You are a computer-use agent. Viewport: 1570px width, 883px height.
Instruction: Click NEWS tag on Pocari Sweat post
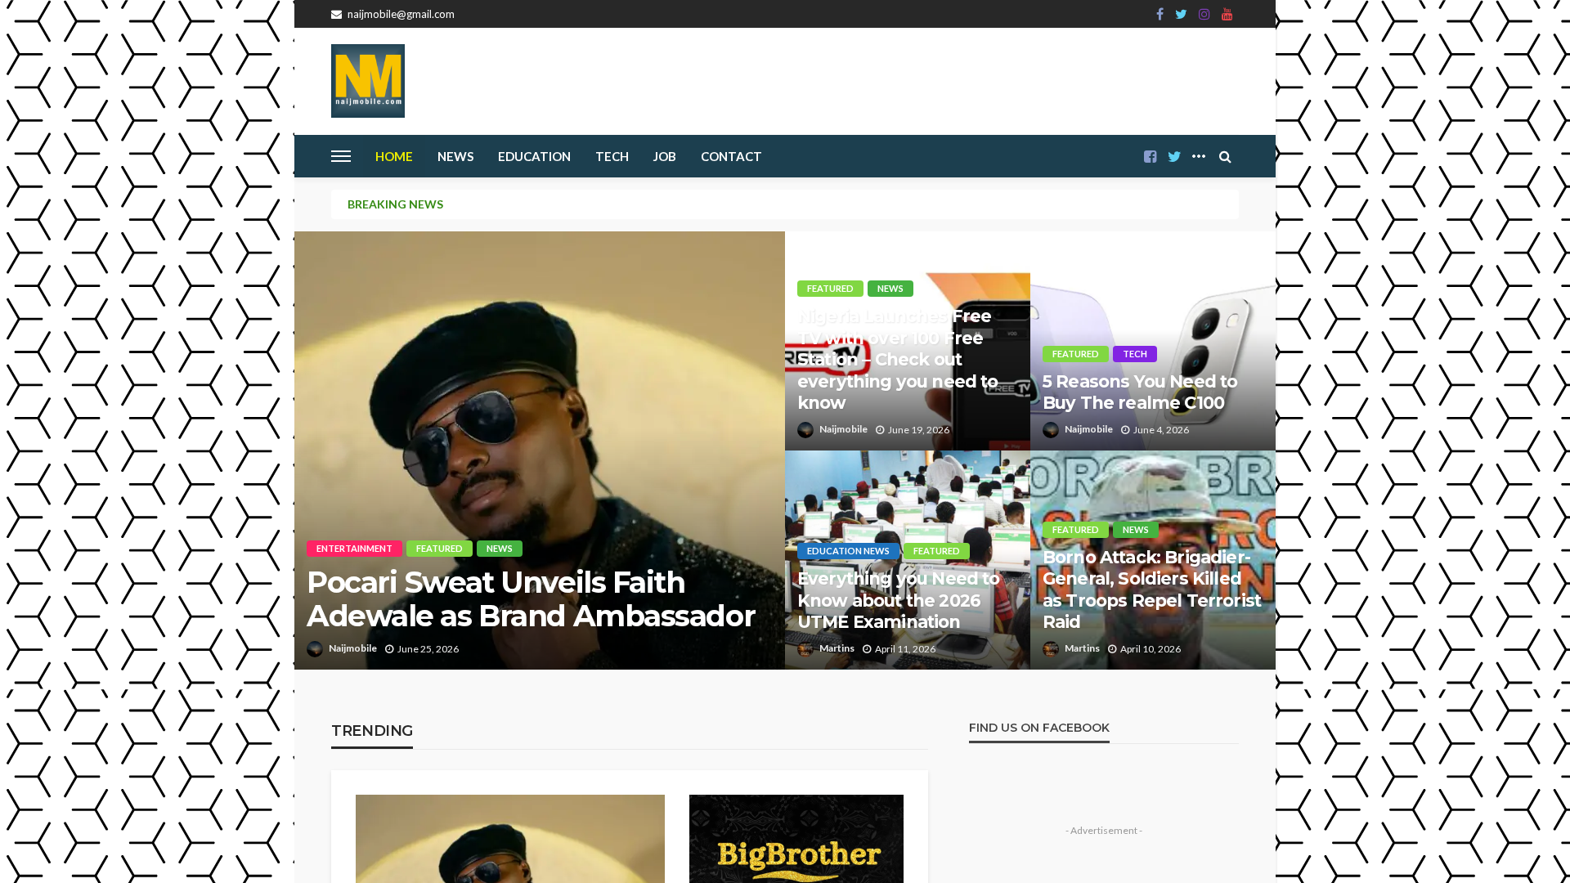[x=500, y=549]
